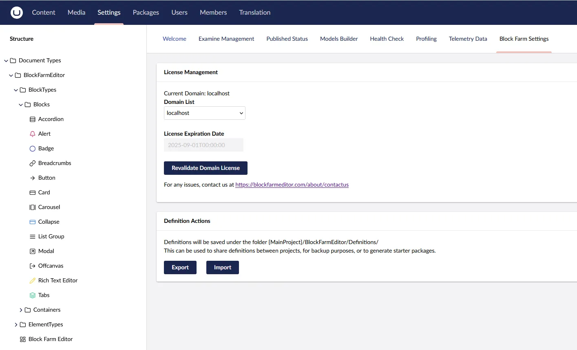The image size is (577, 350).
Task: Click the Structure sidebar heading
Action: click(x=22, y=39)
